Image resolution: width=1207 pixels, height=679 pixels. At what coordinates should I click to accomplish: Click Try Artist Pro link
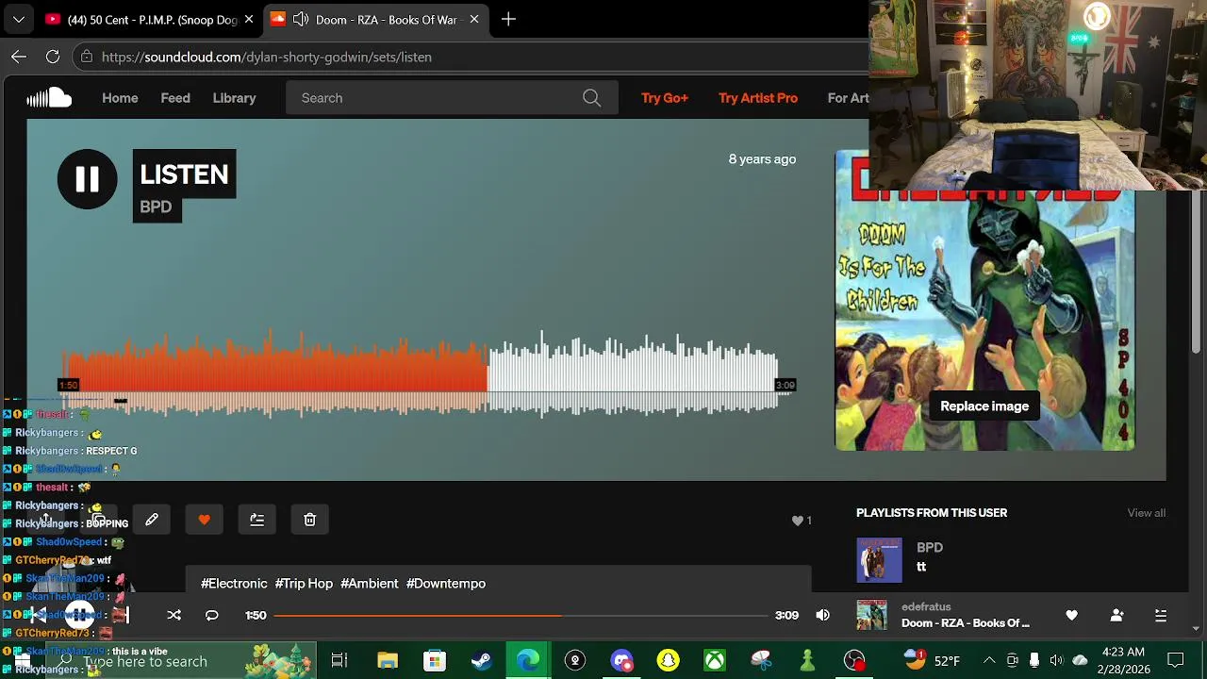758,98
